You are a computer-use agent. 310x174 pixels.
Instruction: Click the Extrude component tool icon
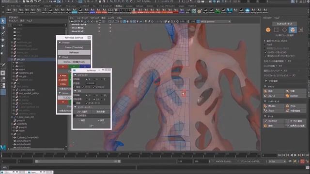265,106
